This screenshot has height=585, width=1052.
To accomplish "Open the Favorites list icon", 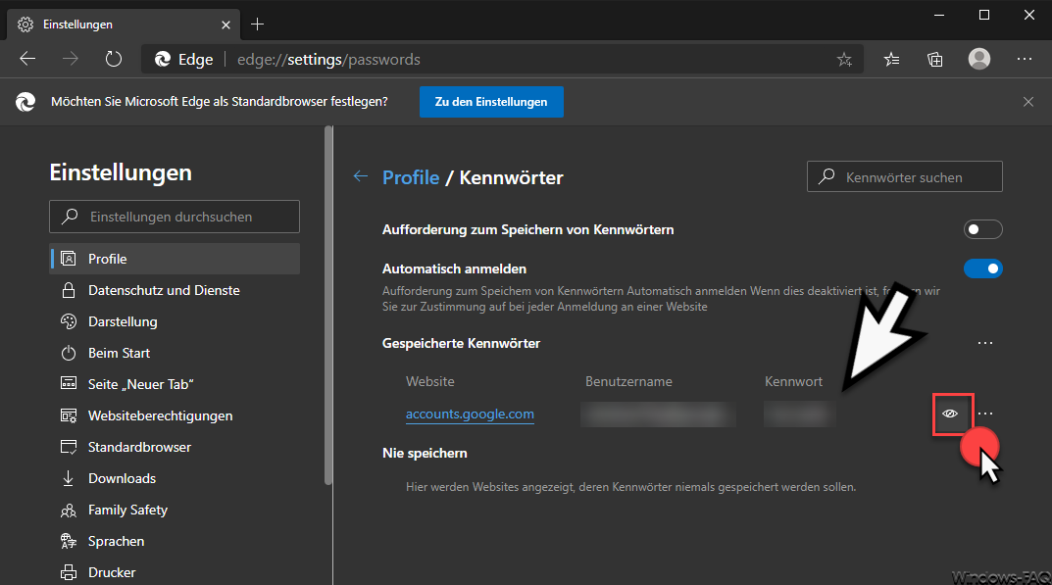I will 891,60.
